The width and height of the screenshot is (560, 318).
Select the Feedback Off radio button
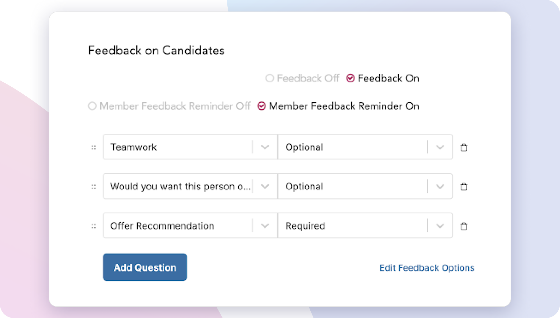click(270, 78)
